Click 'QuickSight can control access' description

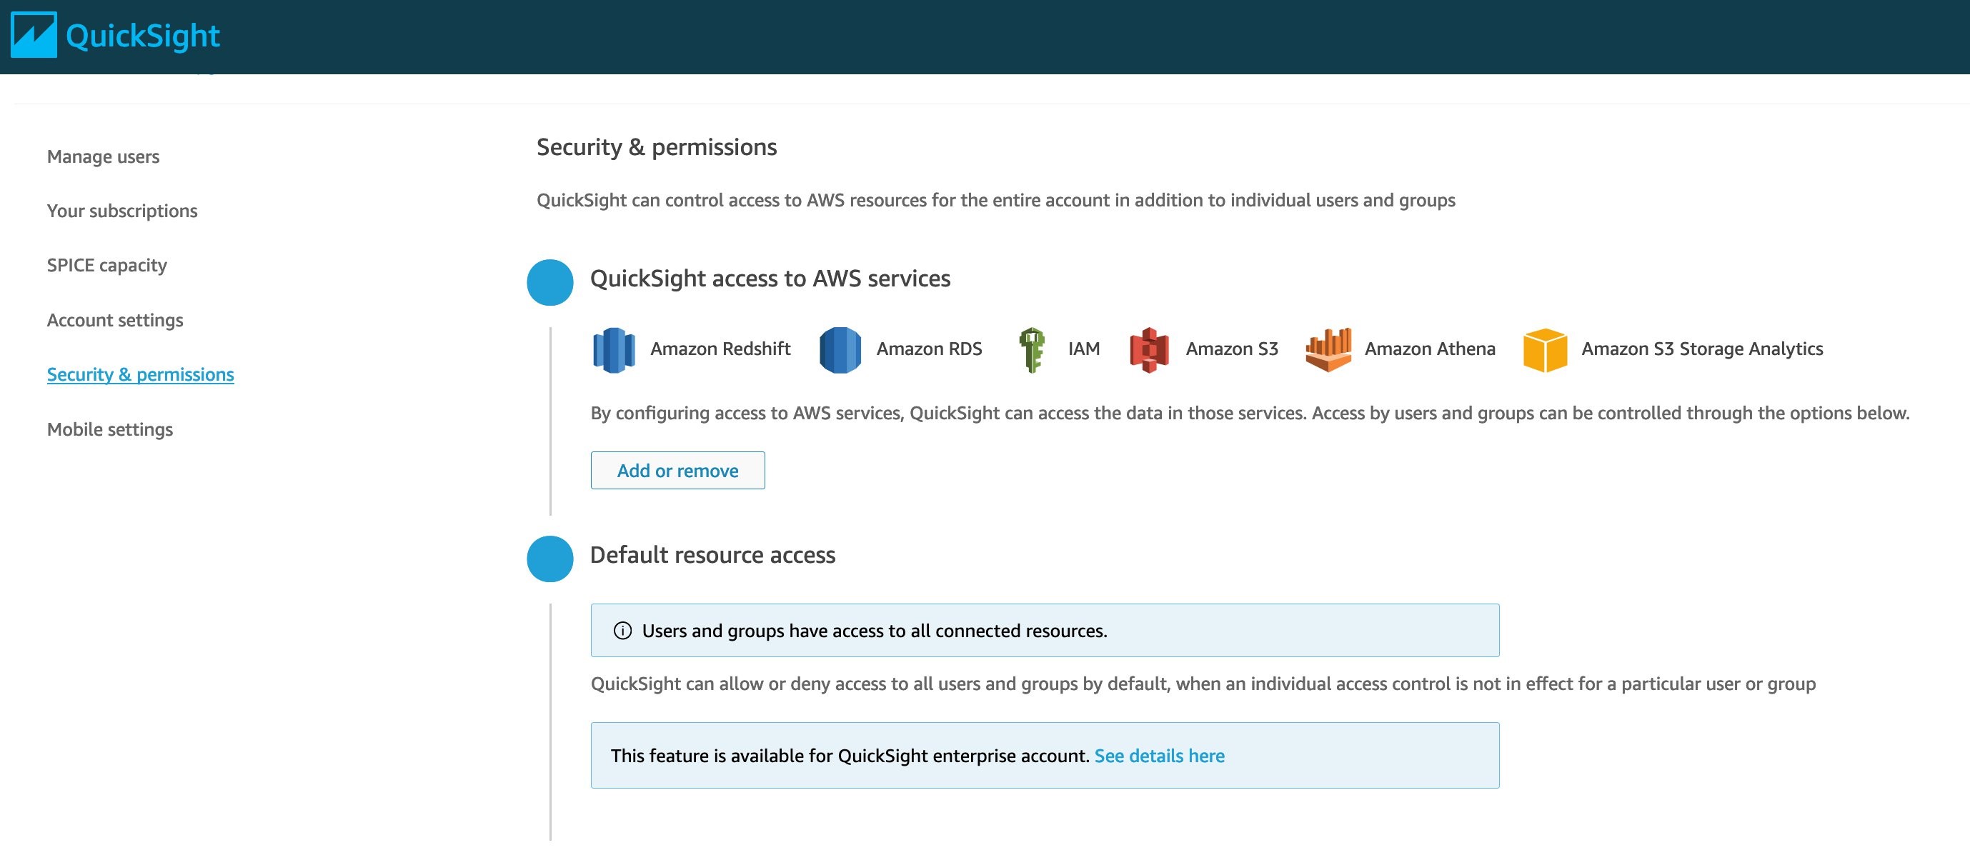[995, 200]
